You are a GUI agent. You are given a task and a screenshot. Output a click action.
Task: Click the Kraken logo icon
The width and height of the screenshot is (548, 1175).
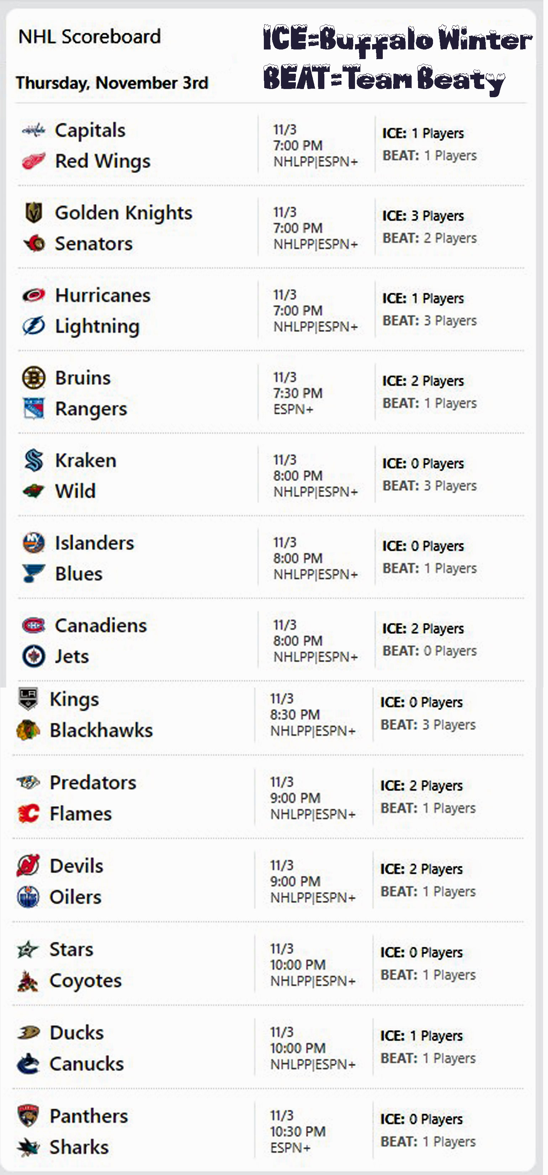click(34, 461)
